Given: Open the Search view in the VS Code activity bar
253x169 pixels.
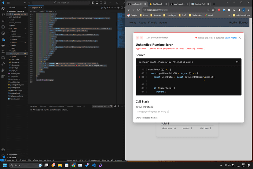Looking at the screenshot, I should [x=3, y=15].
